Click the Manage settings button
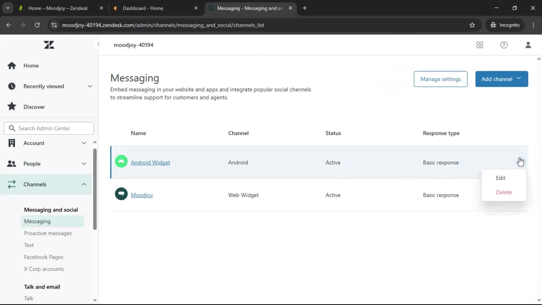The width and height of the screenshot is (542, 305). tap(440, 79)
